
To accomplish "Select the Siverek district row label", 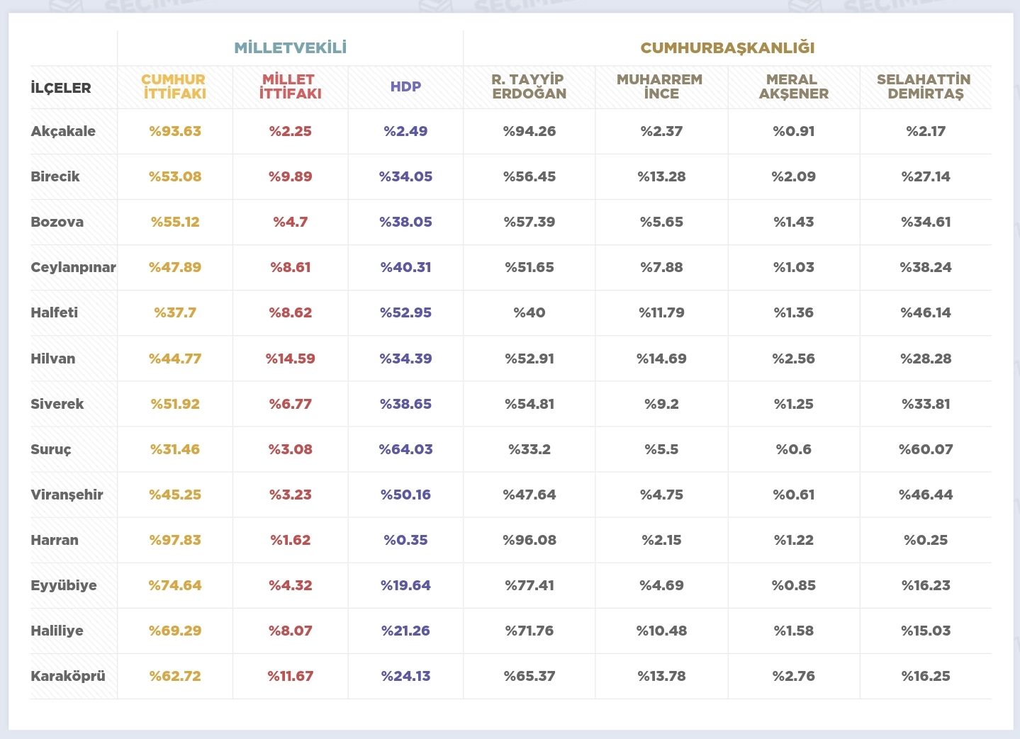I will [57, 404].
